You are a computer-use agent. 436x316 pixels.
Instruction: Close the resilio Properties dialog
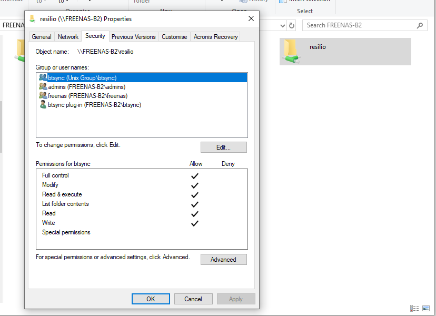251,18
